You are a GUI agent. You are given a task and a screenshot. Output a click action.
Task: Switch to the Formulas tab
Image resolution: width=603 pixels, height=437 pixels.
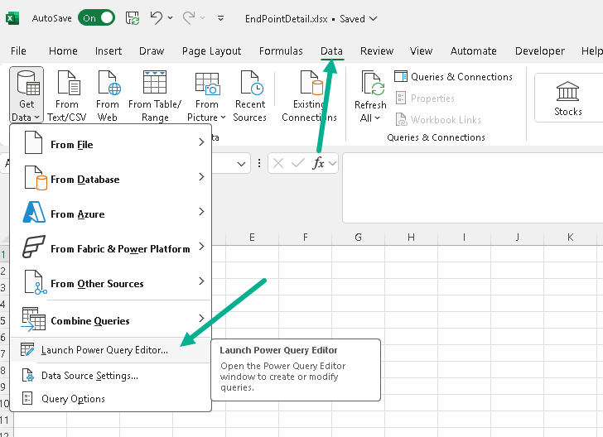pyautogui.click(x=281, y=50)
